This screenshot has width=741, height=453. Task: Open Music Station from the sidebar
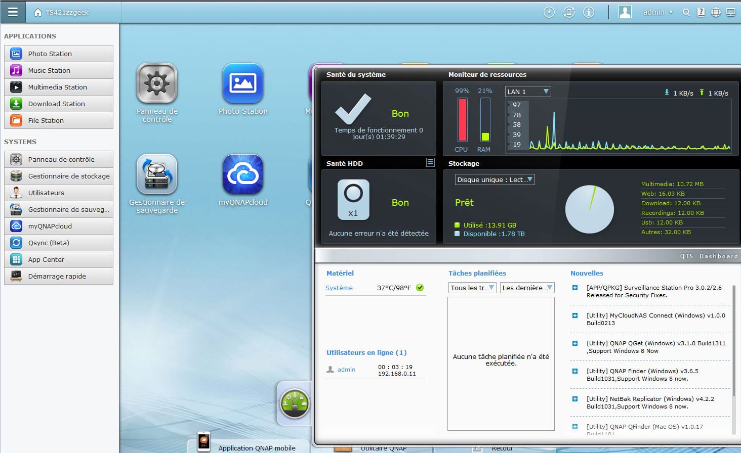pos(59,70)
